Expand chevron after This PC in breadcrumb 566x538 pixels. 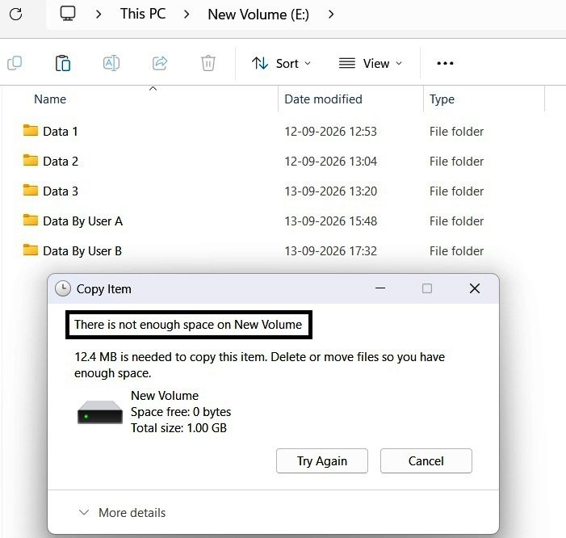pyautogui.click(x=187, y=15)
